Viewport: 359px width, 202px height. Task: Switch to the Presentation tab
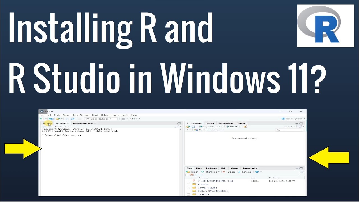pyautogui.click(x=250, y=168)
